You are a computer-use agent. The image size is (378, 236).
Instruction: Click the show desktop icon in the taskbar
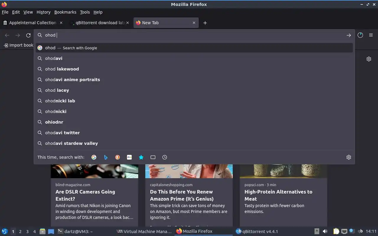pyautogui.click(x=51, y=231)
